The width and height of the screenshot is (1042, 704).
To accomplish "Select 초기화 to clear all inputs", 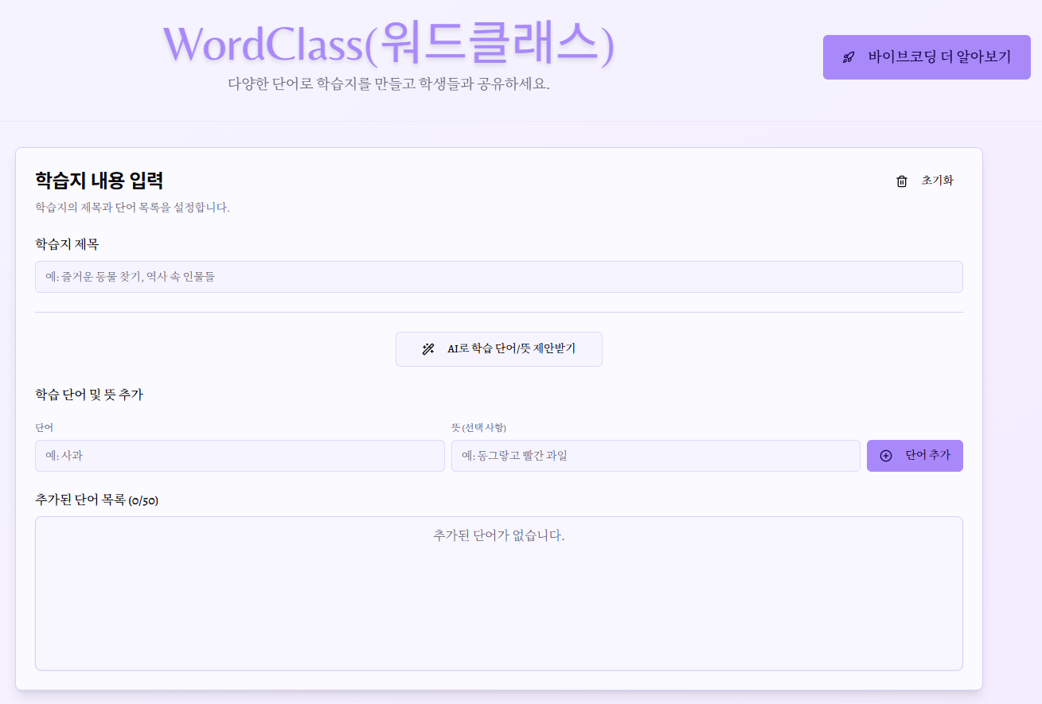I will click(x=936, y=181).
